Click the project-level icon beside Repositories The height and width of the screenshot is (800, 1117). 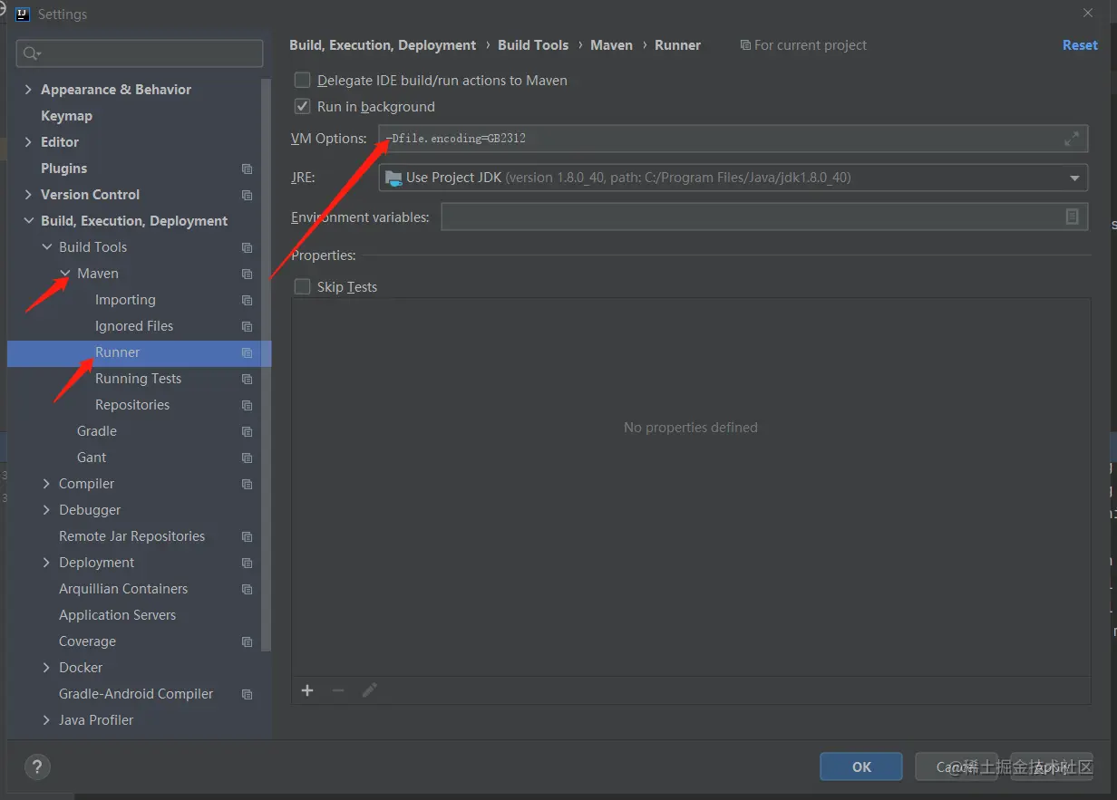click(x=247, y=405)
